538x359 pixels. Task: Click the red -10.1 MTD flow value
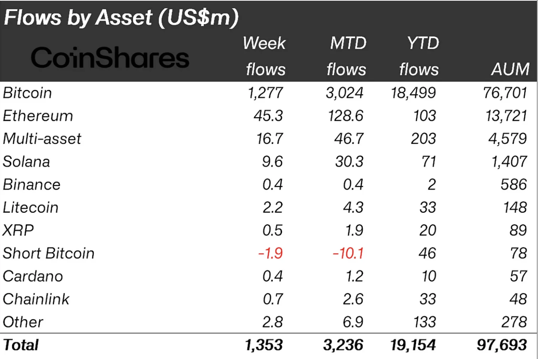pyautogui.click(x=348, y=253)
